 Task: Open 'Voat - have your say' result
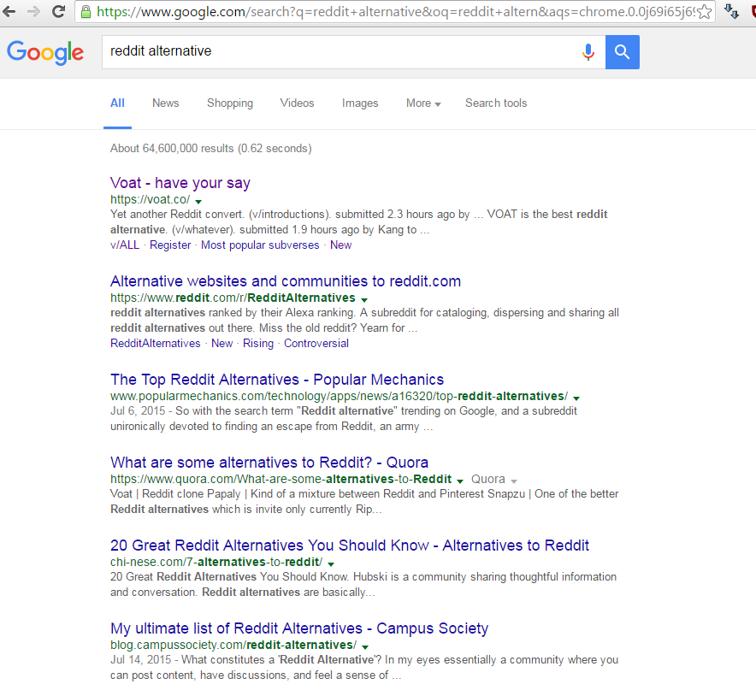[x=180, y=183]
